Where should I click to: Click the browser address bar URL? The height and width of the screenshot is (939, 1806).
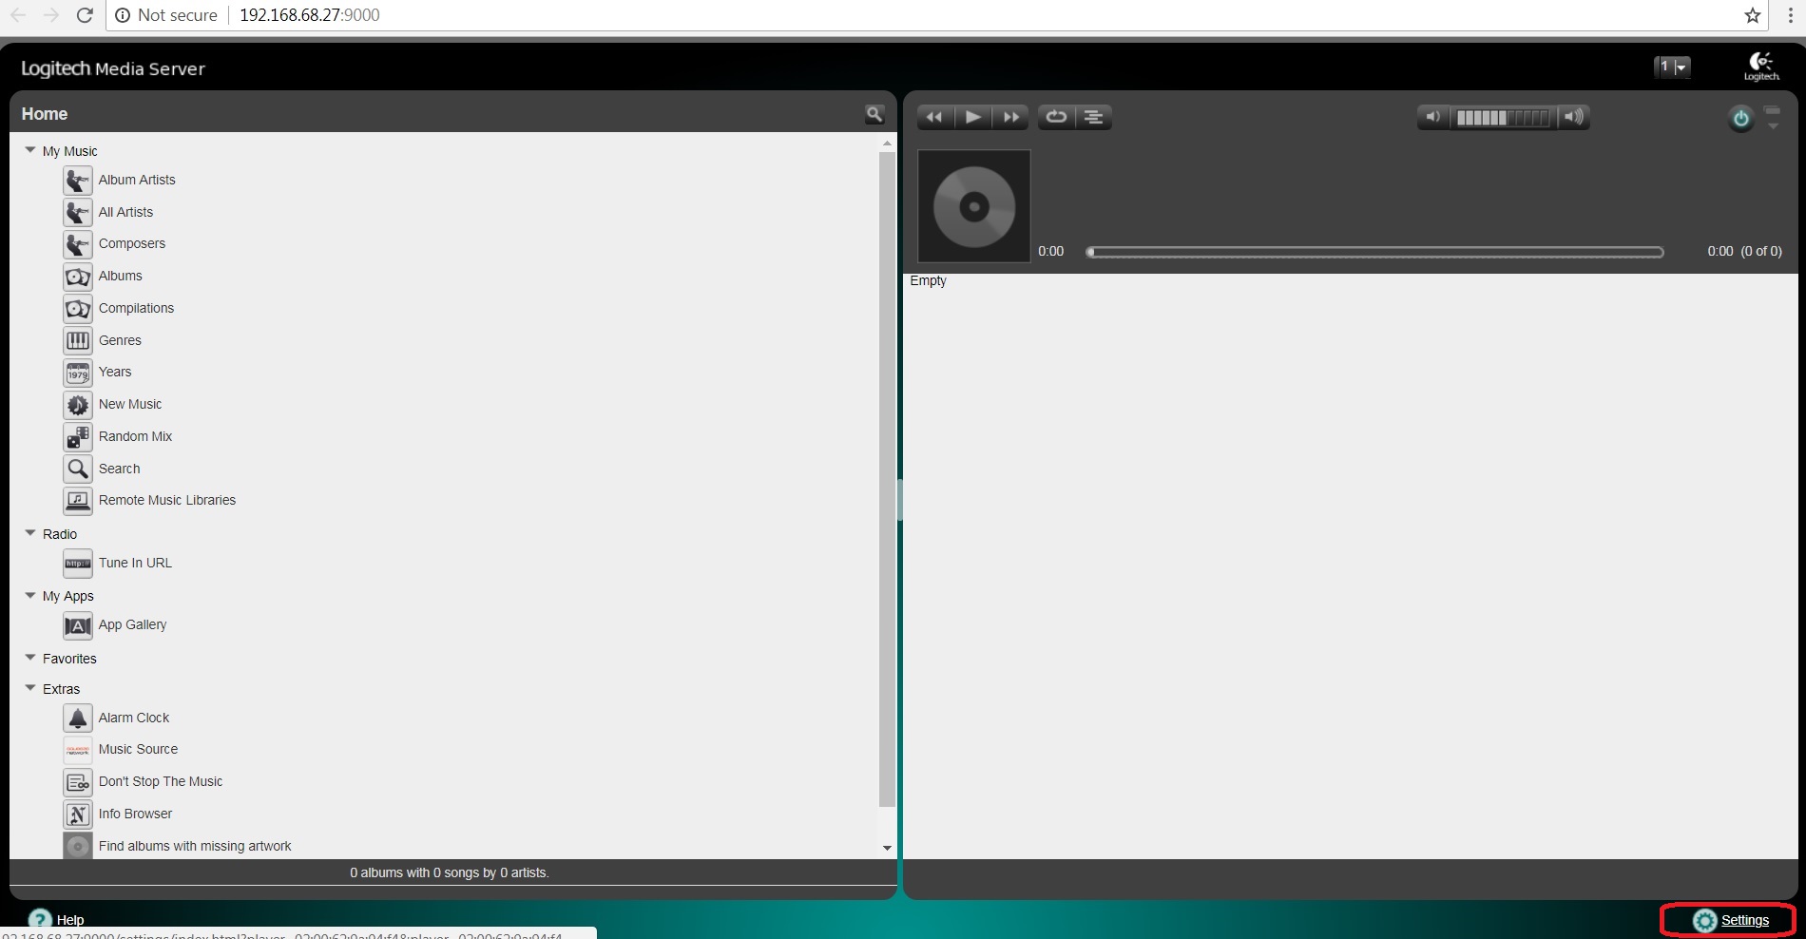point(310,15)
